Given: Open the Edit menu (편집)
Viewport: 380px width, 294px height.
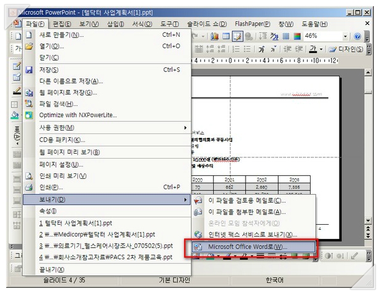Looking at the screenshot, I should point(62,24).
